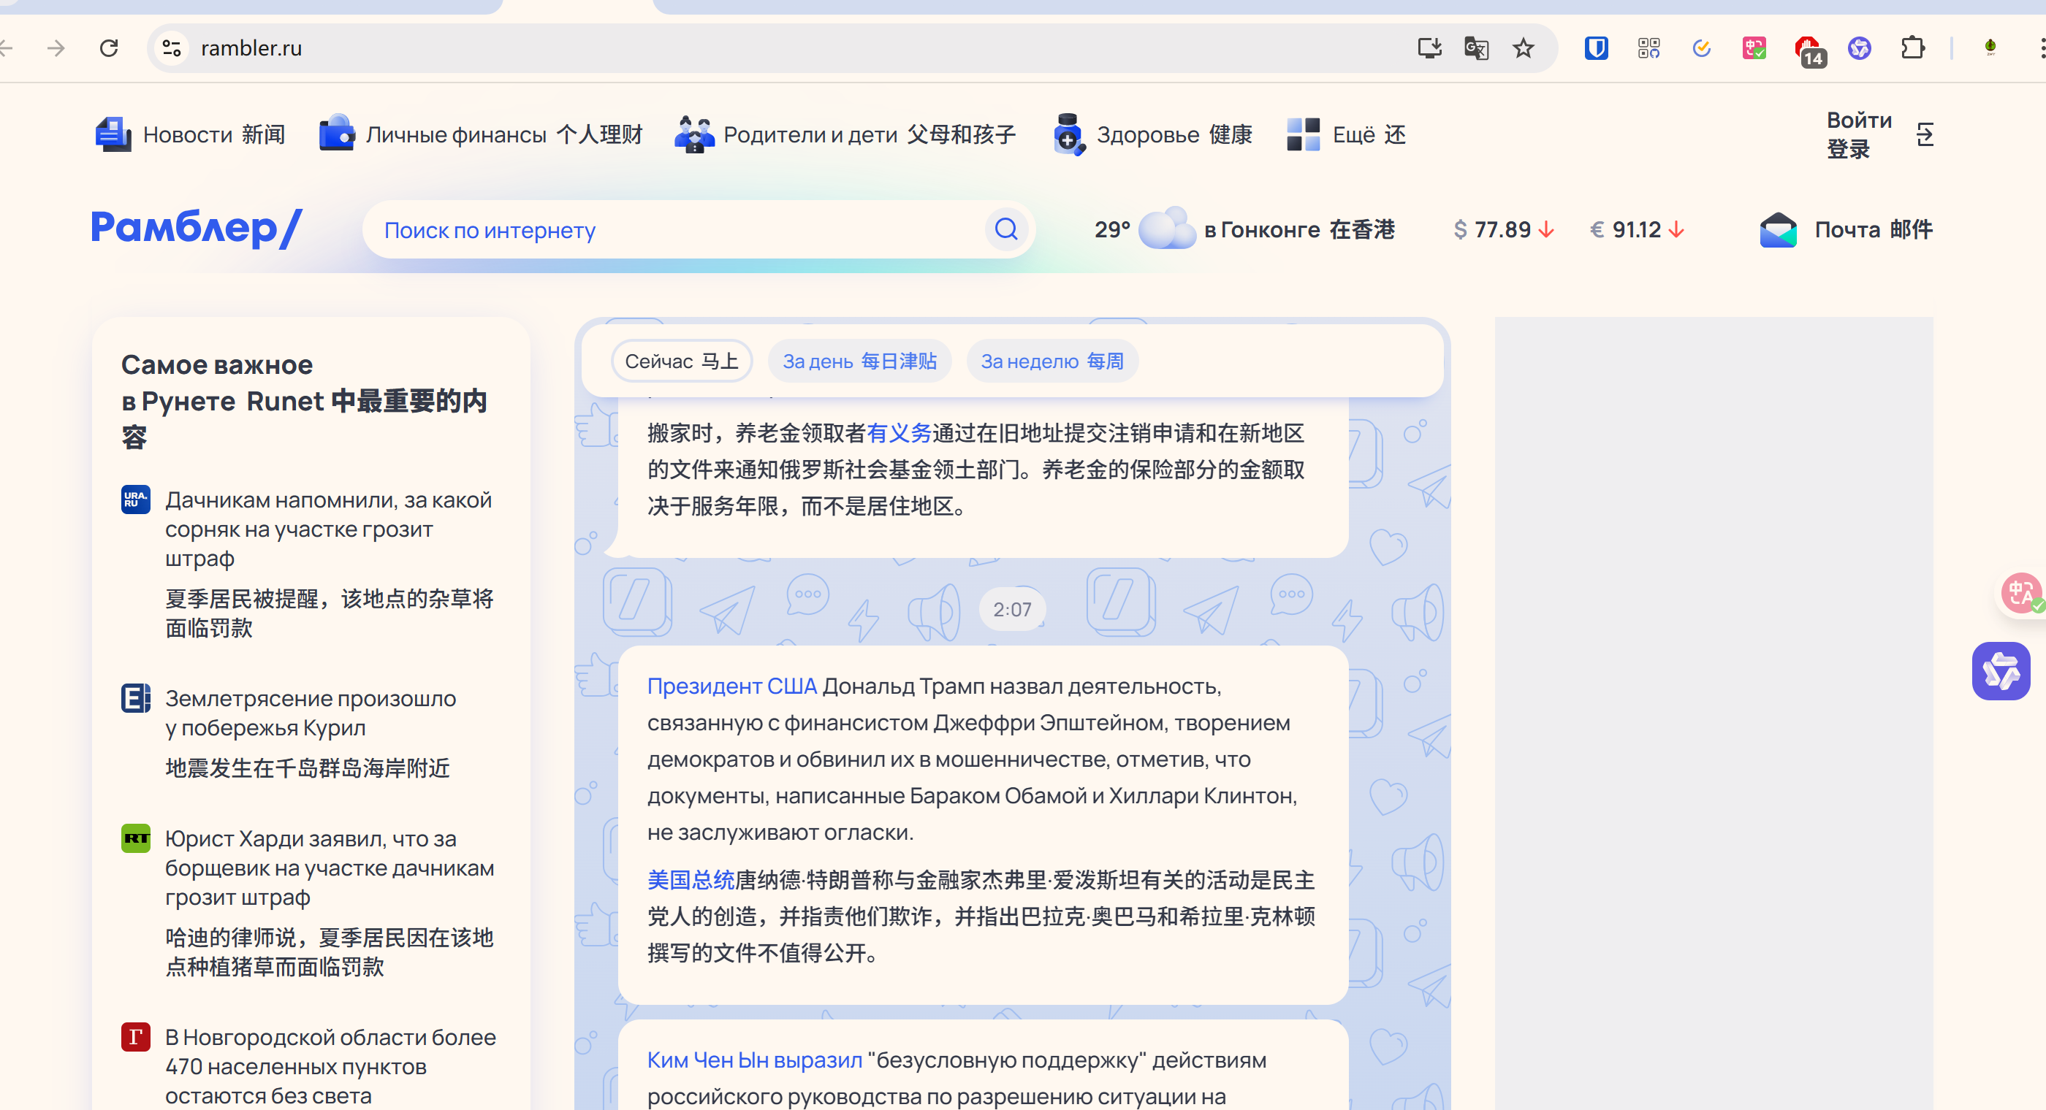Switch to the За неделю tab
The image size is (2046, 1110).
[1051, 361]
